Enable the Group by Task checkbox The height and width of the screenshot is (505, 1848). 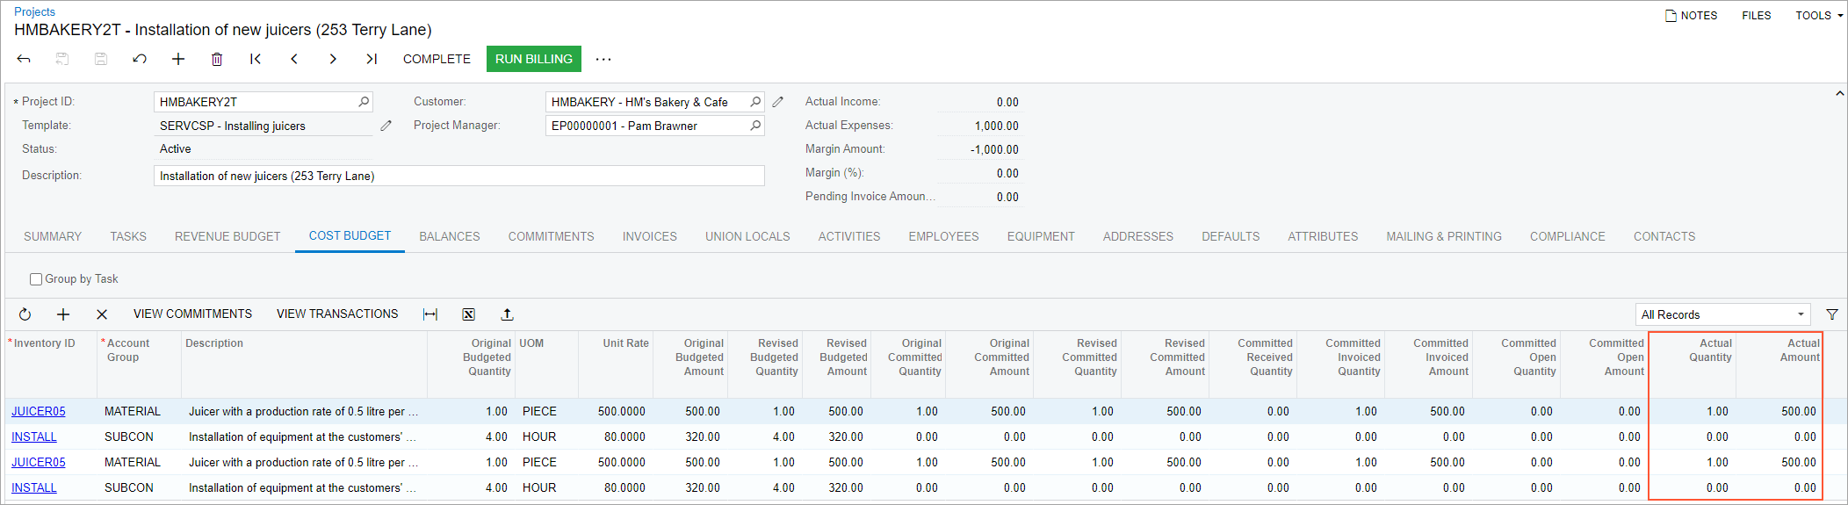point(36,279)
